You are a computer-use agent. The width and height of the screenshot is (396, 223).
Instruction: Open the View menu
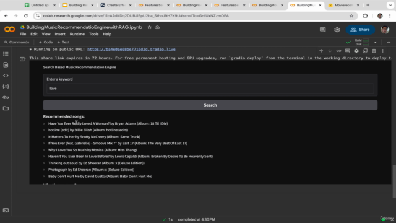(x=46, y=34)
